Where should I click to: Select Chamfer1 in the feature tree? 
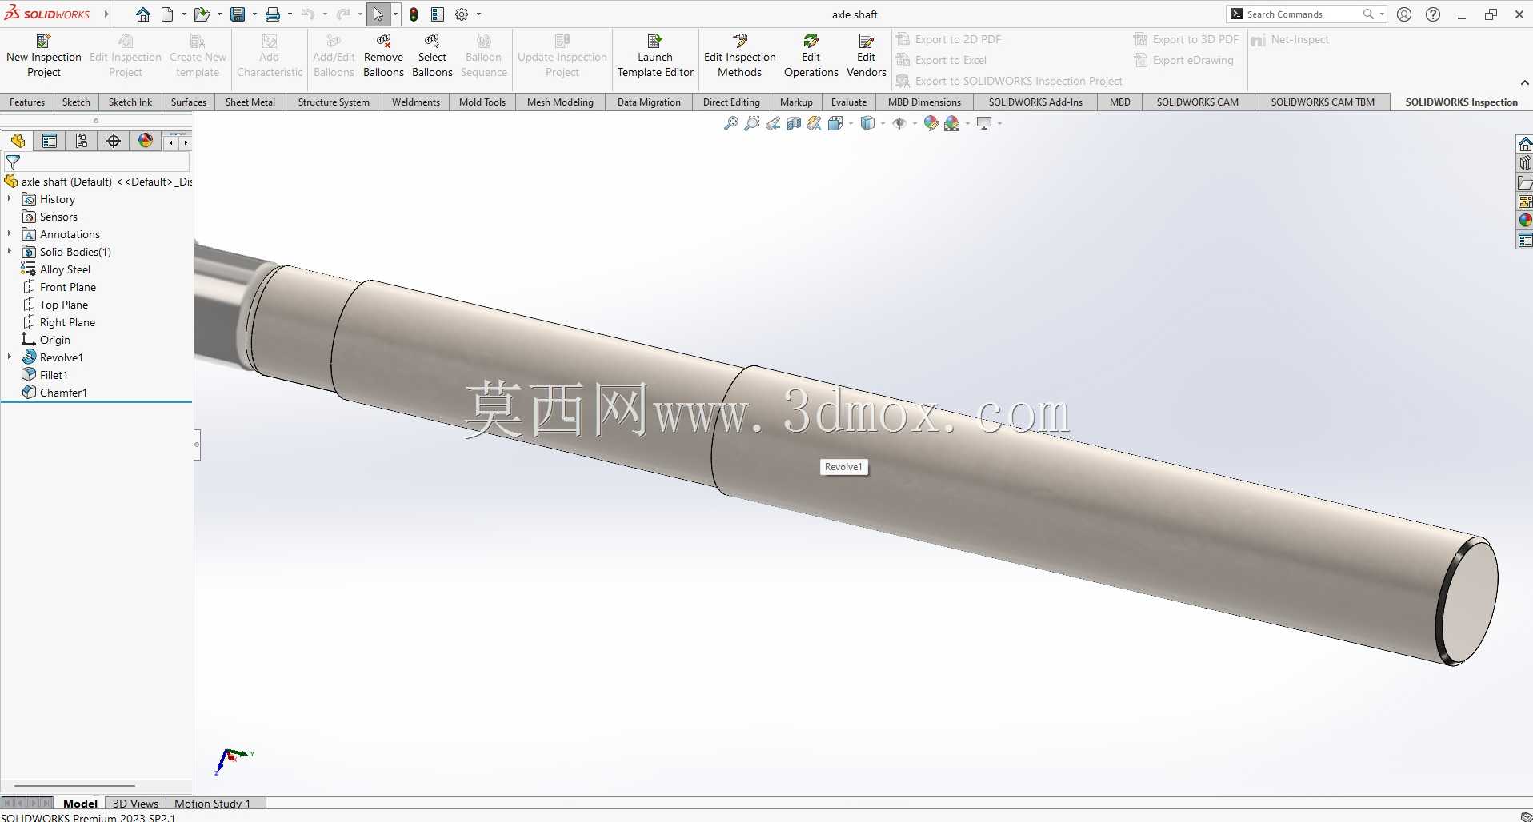click(x=63, y=393)
